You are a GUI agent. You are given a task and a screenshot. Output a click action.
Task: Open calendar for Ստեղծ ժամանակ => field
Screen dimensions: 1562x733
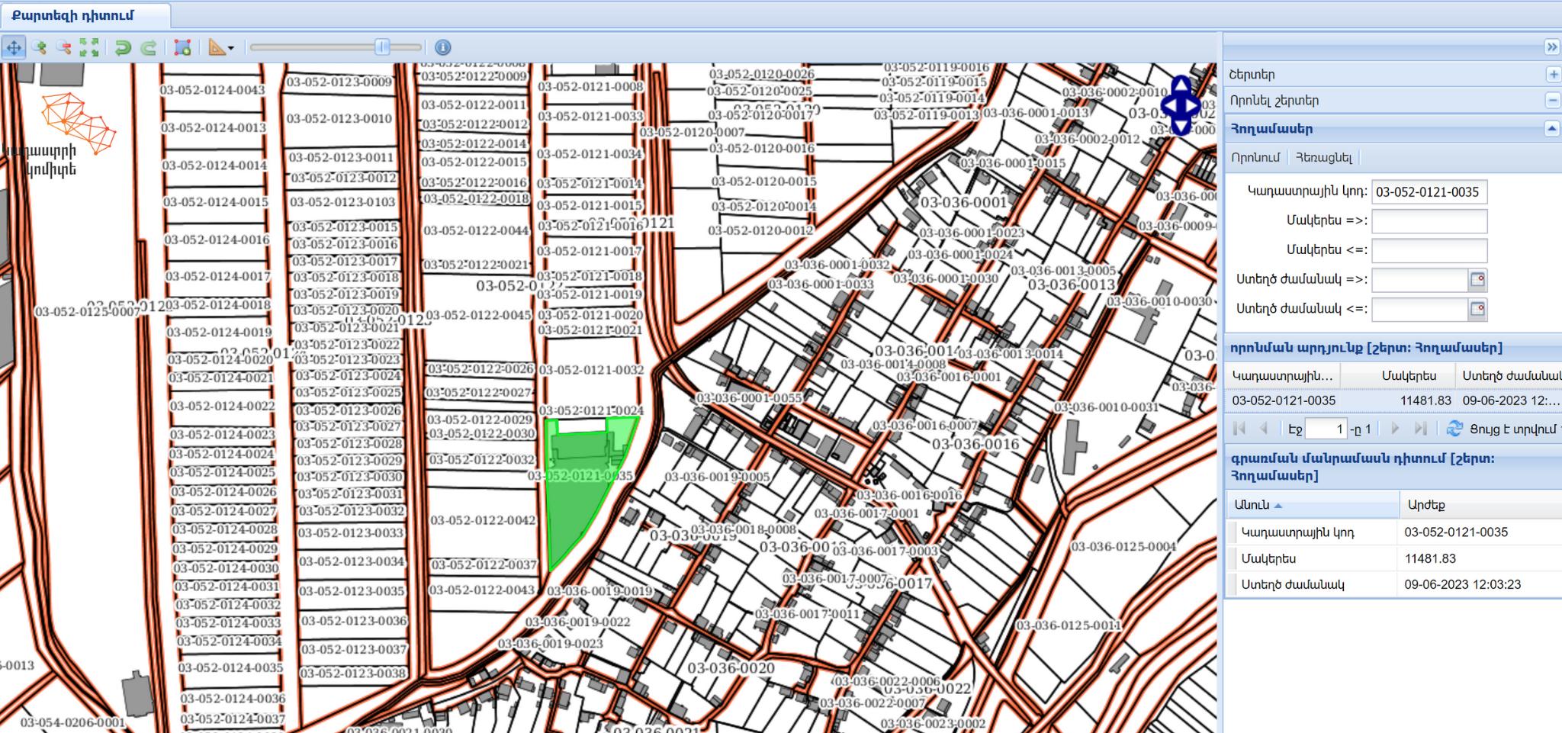click(x=1477, y=280)
